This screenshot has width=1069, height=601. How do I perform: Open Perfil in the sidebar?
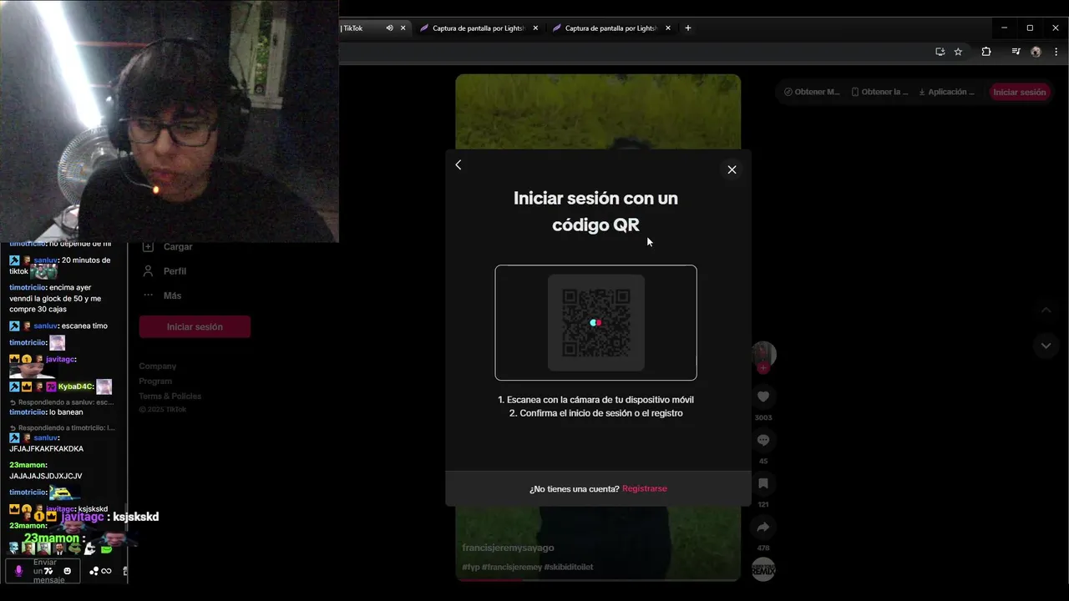tap(165, 271)
